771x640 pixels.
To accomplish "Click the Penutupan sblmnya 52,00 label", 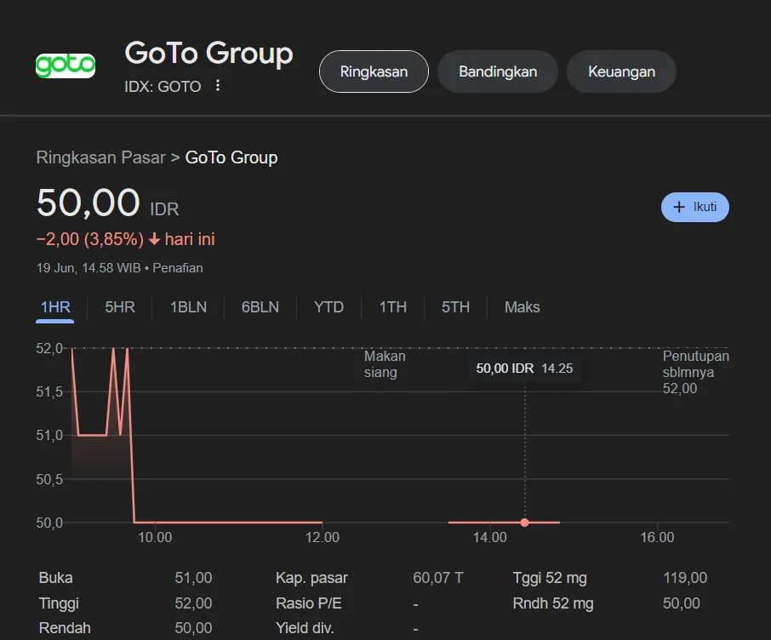I will pos(695,373).
